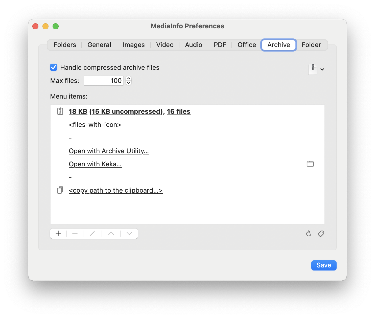Select Open with Keka… item
The width and height of the screenshot is (375, 318).
(x=95, y=164)
